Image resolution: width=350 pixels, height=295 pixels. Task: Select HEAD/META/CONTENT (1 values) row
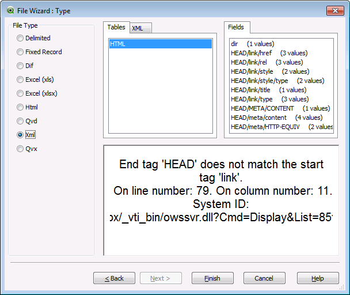(x=281, y=108)
